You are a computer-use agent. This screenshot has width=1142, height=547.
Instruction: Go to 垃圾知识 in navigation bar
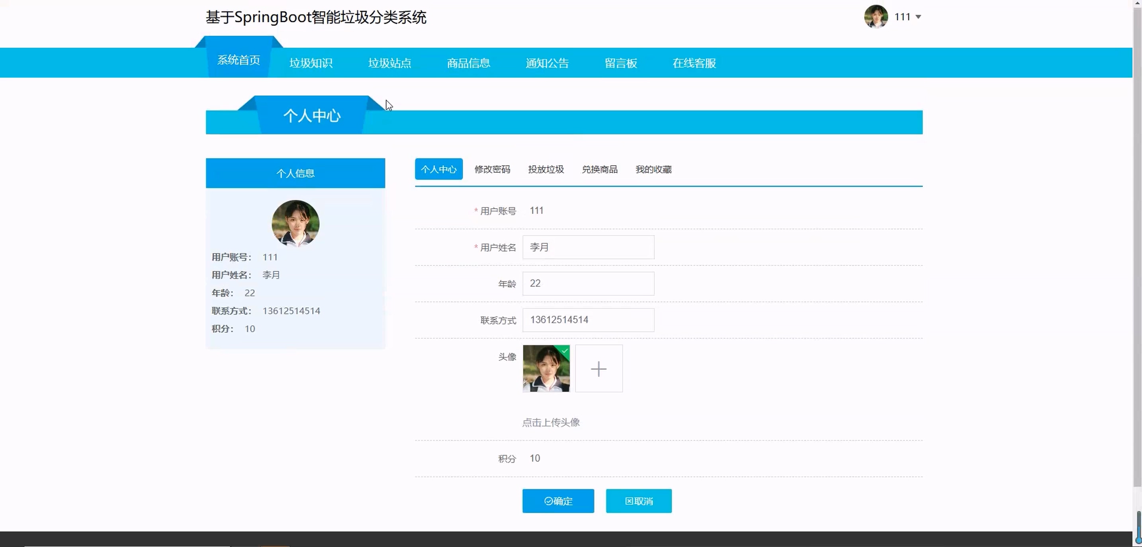[311, 63]
